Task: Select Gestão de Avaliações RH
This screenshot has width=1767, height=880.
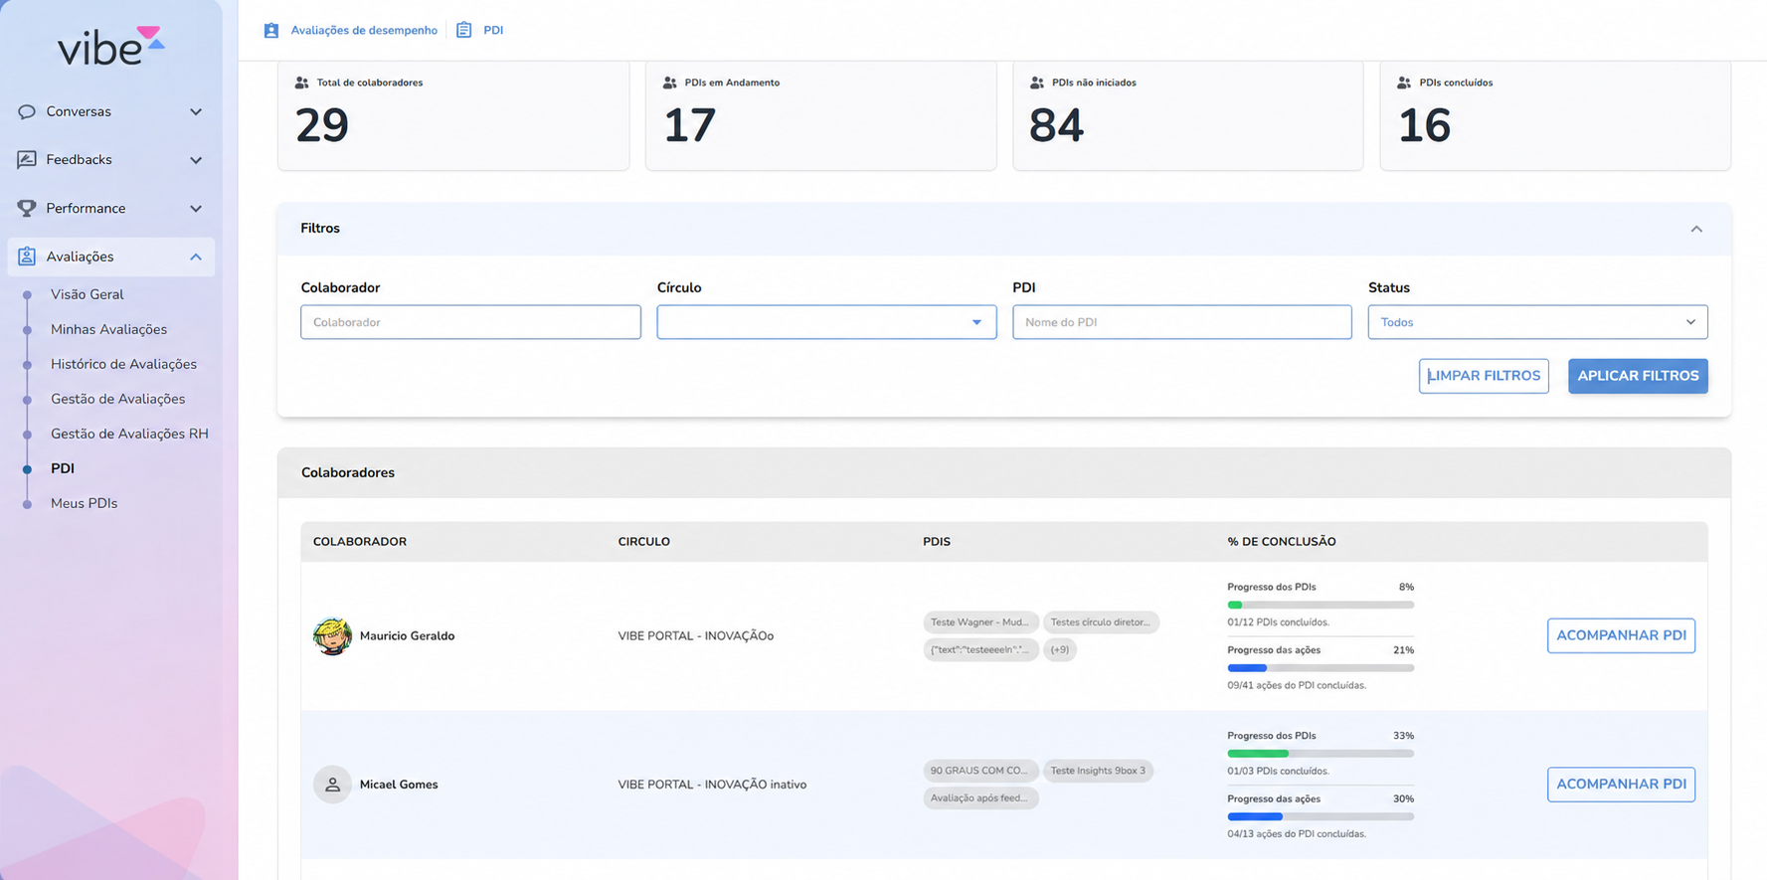Action: [x=129, y=434]
